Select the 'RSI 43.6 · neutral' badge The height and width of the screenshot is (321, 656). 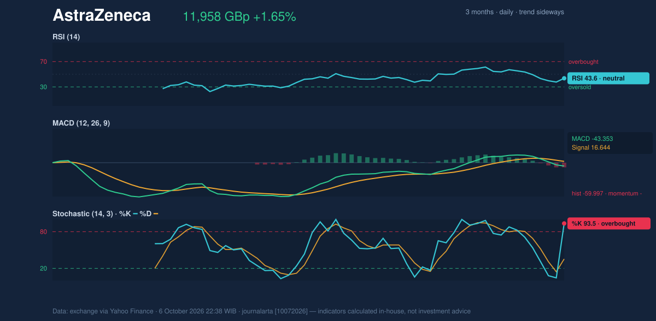coord(608,78)
